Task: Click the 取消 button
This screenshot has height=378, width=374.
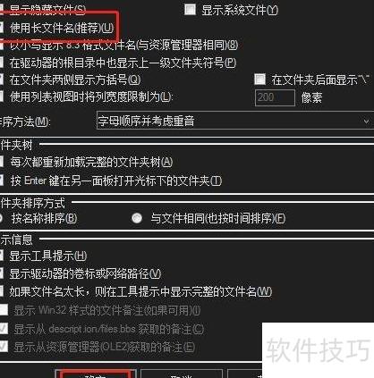Action: 182,374
